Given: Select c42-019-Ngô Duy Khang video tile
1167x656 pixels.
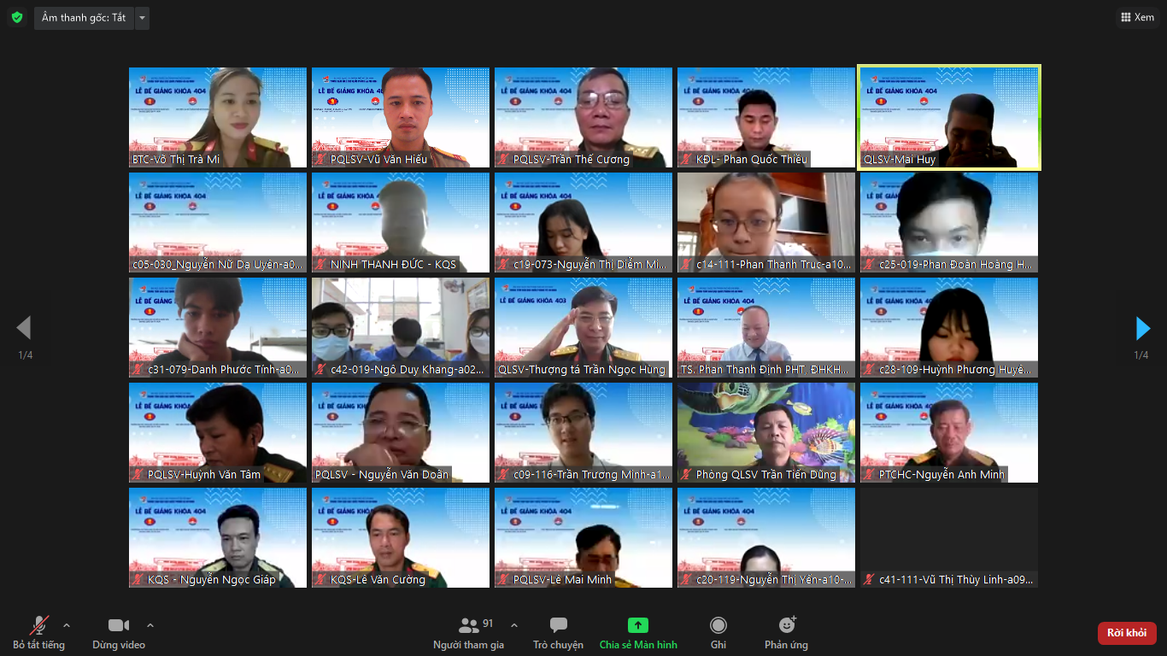Looking at the screenshot, I should [401, 327].
